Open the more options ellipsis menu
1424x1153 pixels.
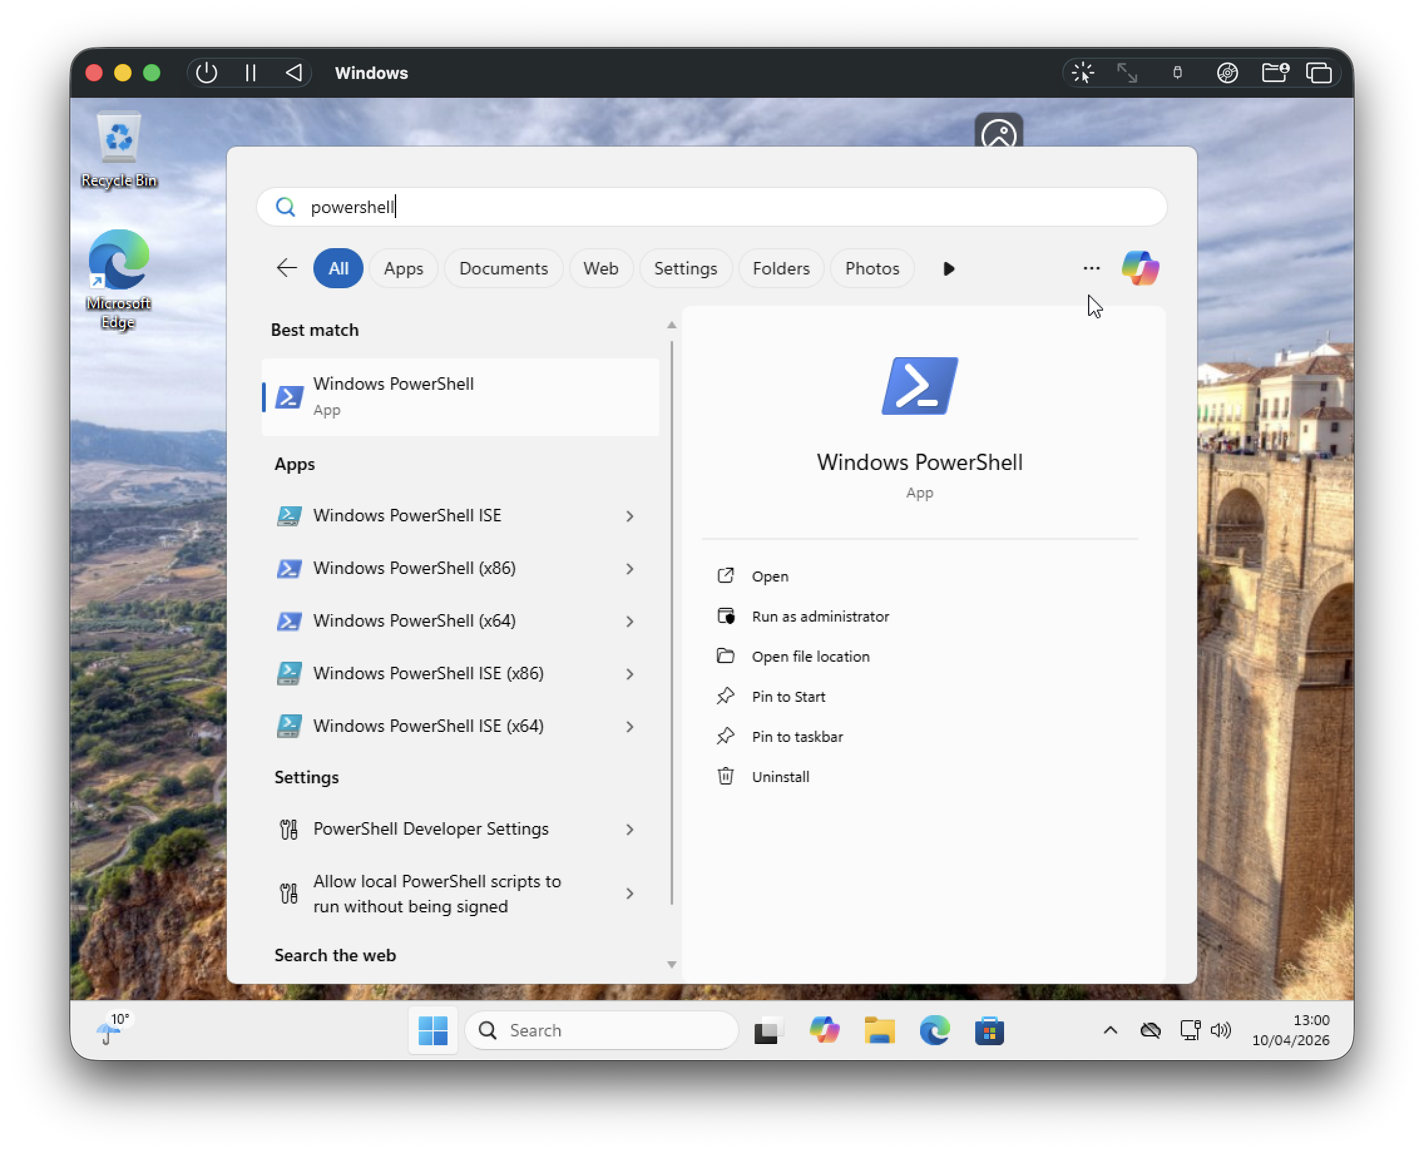point(1091,268)
